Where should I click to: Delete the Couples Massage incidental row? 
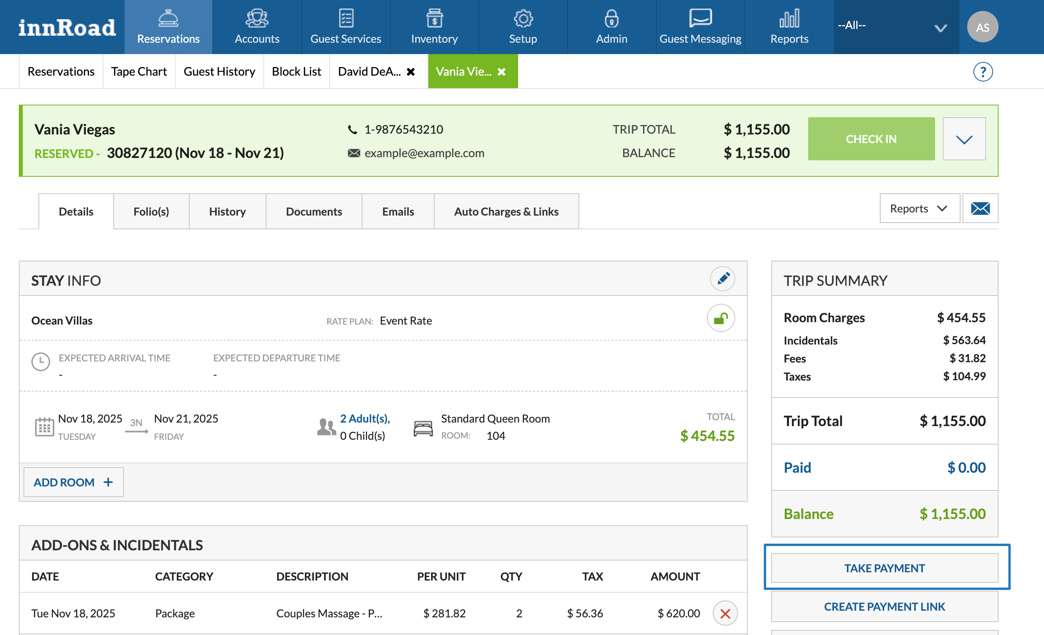click(x=725, y=613)
